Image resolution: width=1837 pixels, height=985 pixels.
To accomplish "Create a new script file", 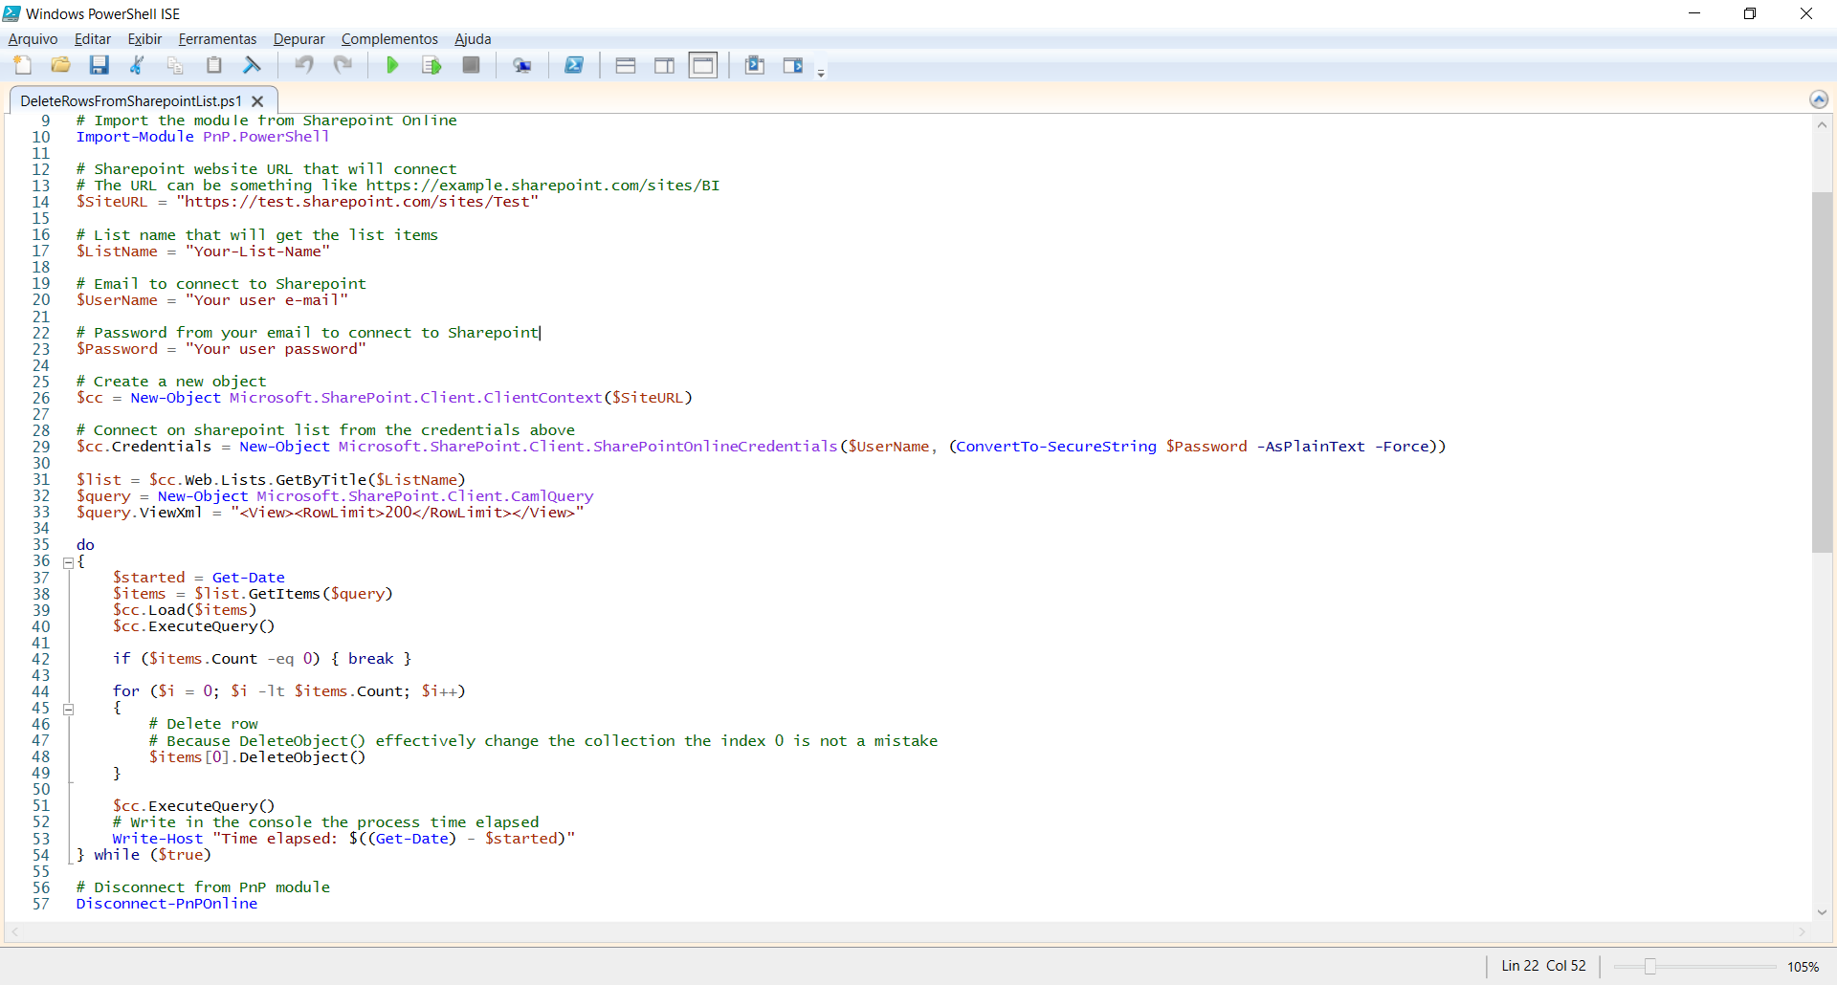I will [22, 65].
